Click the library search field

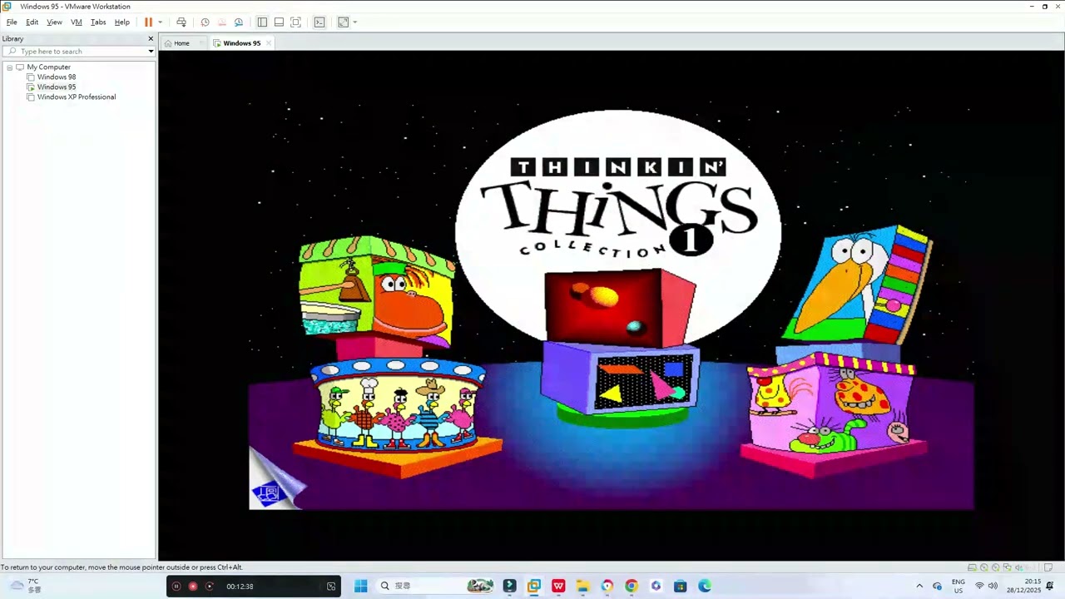[78, 52]
